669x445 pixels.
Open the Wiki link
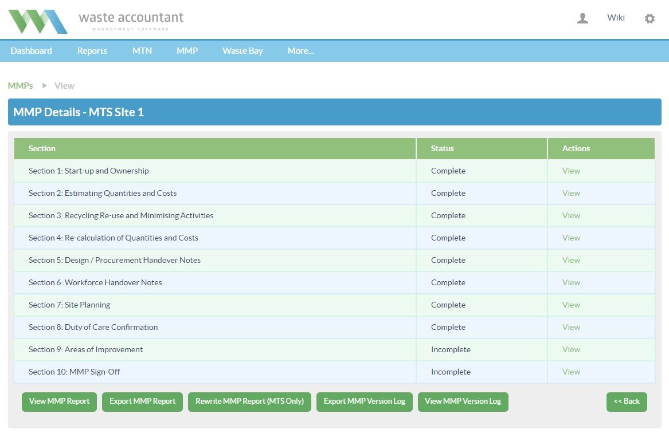(616, 18)
